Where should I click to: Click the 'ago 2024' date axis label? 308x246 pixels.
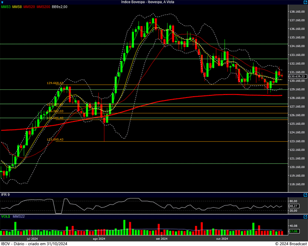coord(99,239)
